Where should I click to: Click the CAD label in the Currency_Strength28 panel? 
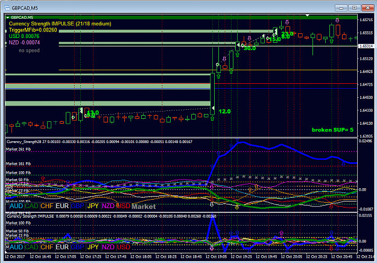(31, 206)
